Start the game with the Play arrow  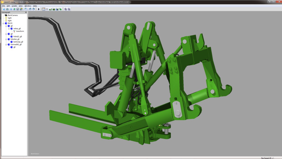click(x=39, y=9)
